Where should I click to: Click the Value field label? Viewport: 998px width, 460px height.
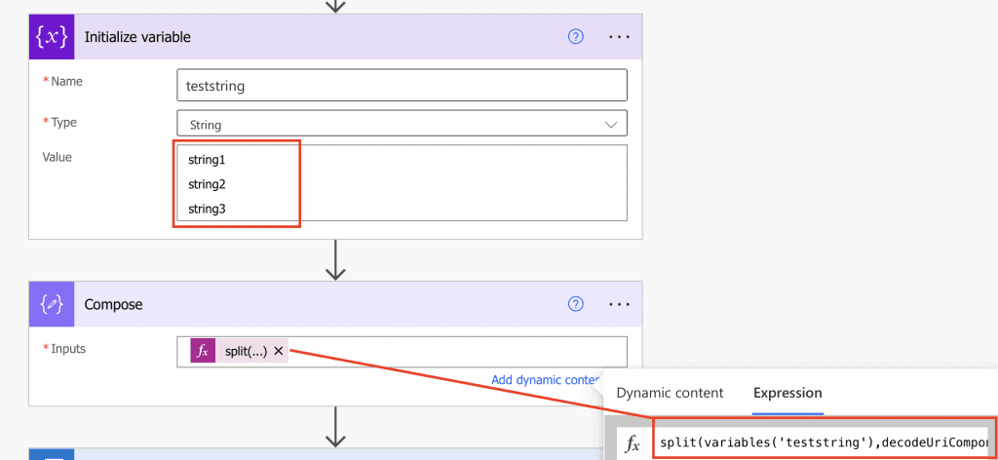click(x=57, y=157)
